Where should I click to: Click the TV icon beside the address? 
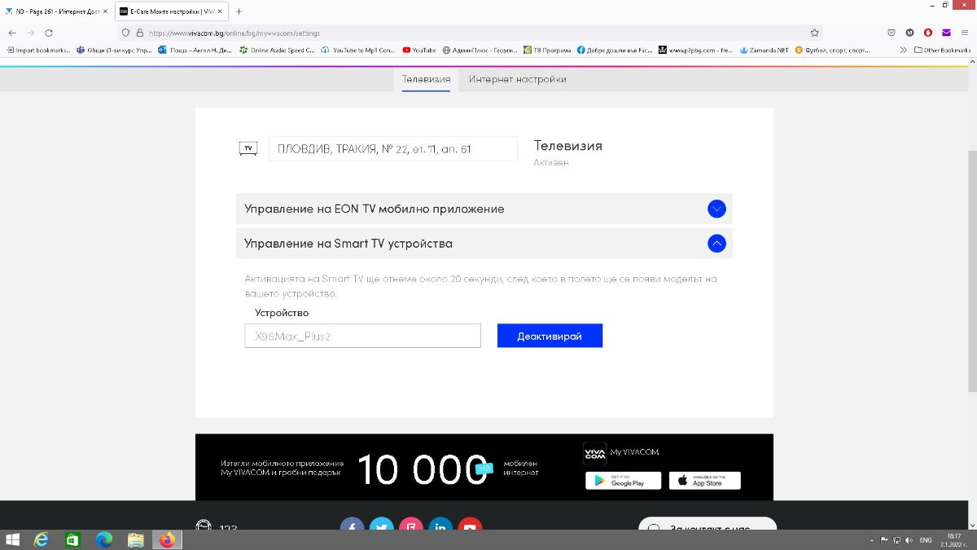248,148
